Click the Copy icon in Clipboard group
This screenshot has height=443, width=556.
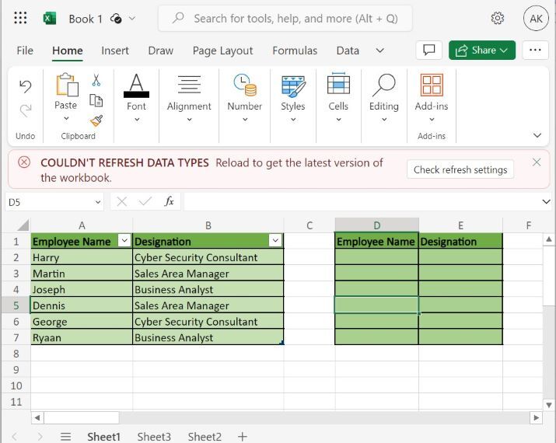(96, 100)
